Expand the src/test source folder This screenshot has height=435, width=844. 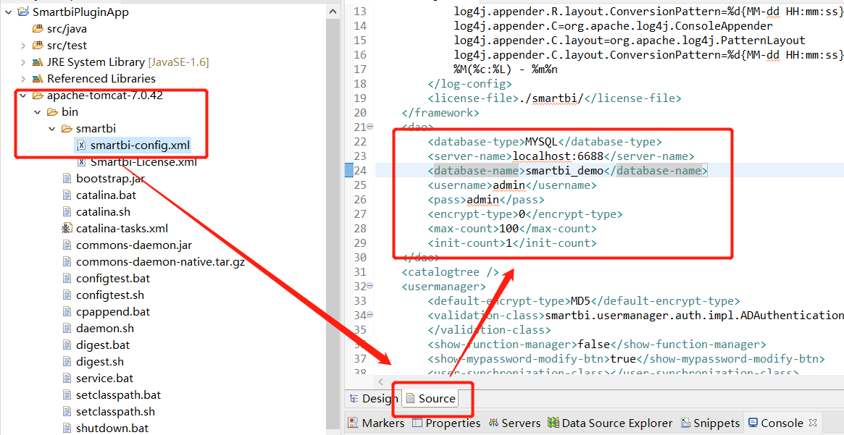(x=22, y=45)
